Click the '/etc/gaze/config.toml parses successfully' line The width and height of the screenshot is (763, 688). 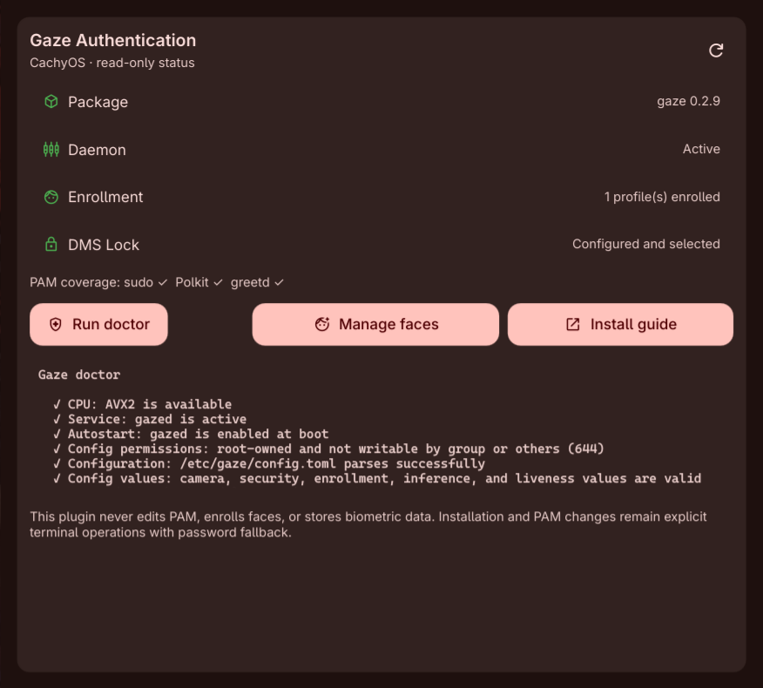click(x=269, y=463)
